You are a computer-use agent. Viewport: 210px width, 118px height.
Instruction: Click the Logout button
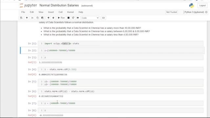202,6
